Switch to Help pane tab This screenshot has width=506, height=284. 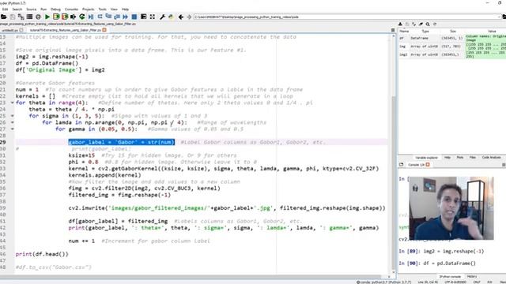pos(447,158)
